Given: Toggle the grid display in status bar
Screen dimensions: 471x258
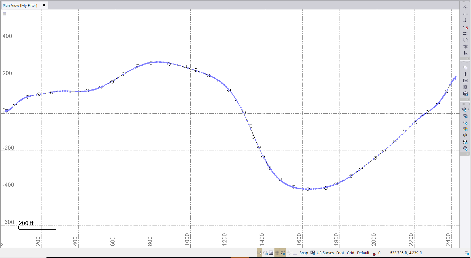Looking at the screenshot, I should point(277,253).
